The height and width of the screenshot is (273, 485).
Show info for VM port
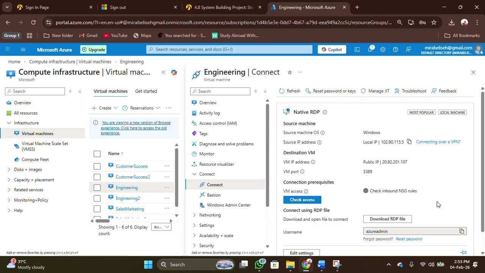(302, 172)
